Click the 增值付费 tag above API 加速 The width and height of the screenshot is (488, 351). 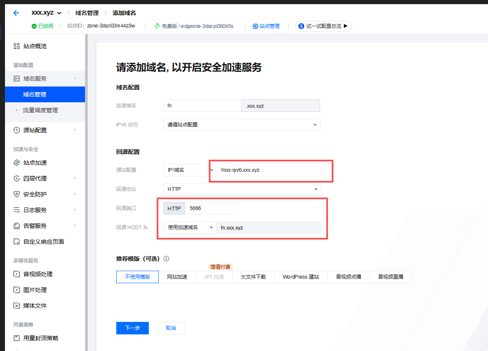(220, 267)
